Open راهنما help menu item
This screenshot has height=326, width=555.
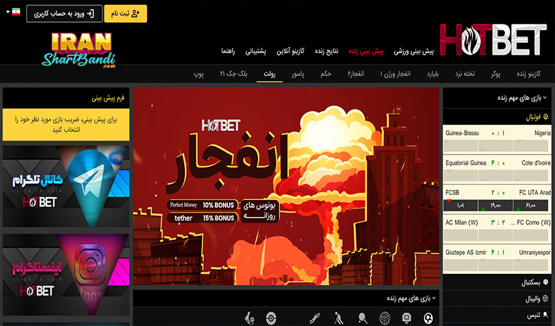click(x=228, y=52)
